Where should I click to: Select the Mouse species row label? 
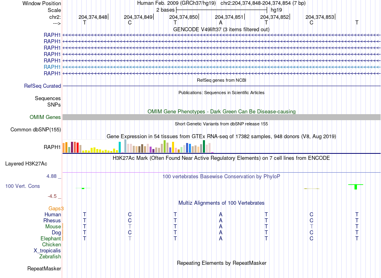[53, 227]
